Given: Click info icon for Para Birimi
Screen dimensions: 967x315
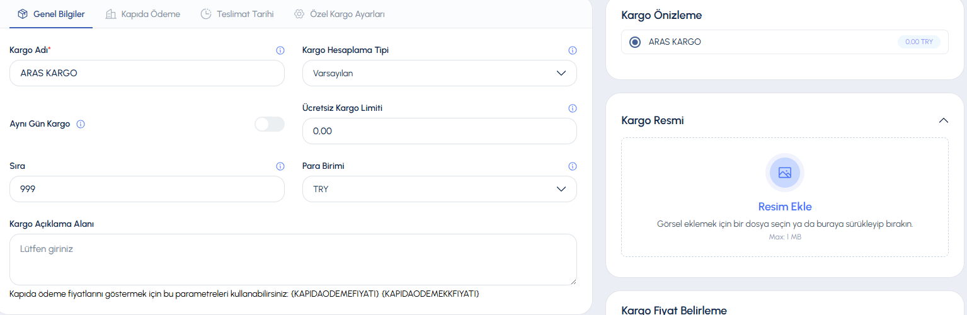Looking at the screenshot, I should (x=573, y=166).
